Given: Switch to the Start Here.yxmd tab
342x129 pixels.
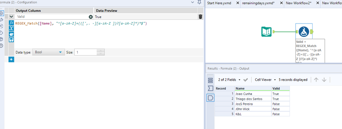Looking at the screenshot, I should [219, 3].
